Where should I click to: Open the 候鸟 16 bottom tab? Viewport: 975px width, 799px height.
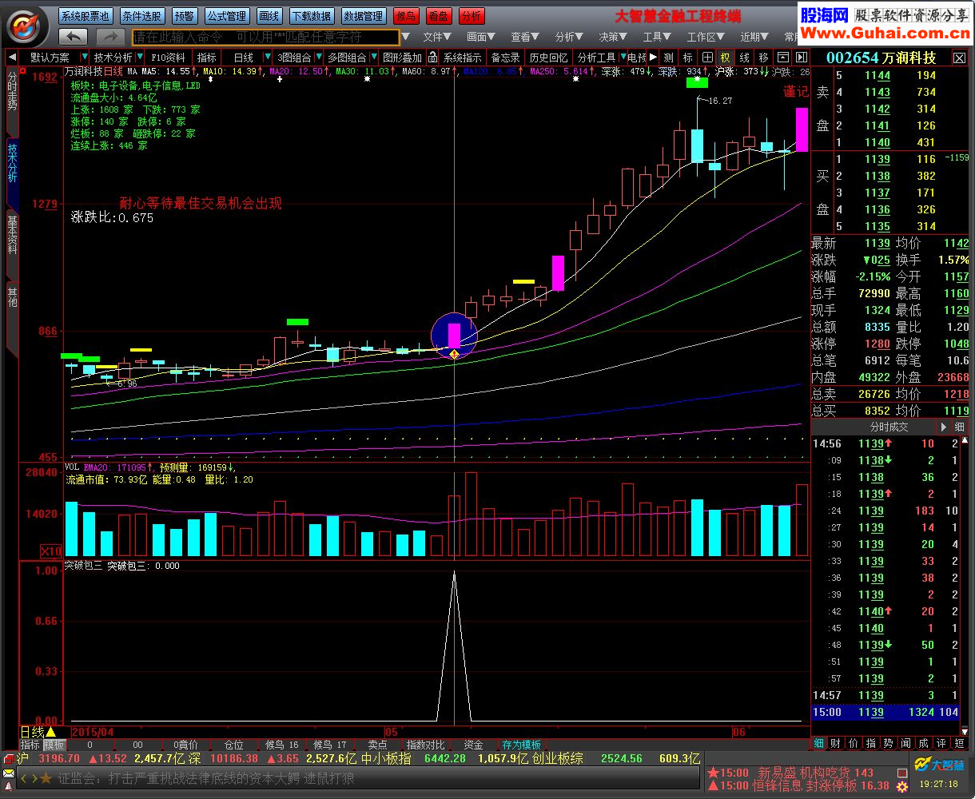pos(281,745)
